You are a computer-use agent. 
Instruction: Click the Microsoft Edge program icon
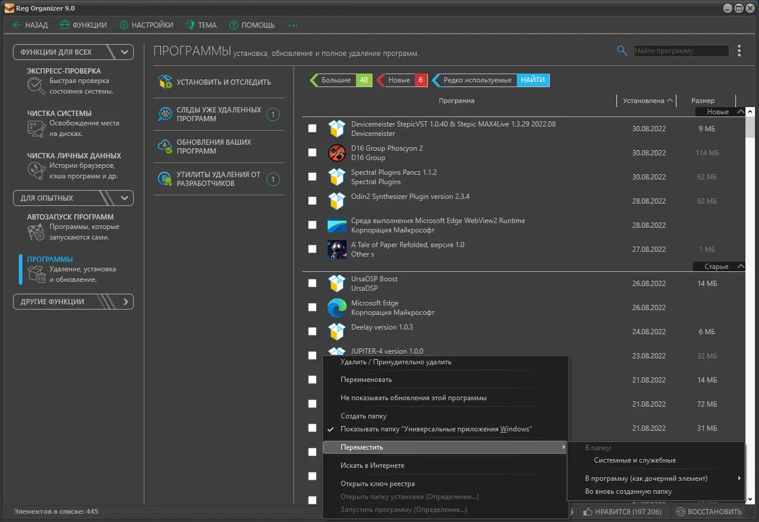[x=336, y=308]
